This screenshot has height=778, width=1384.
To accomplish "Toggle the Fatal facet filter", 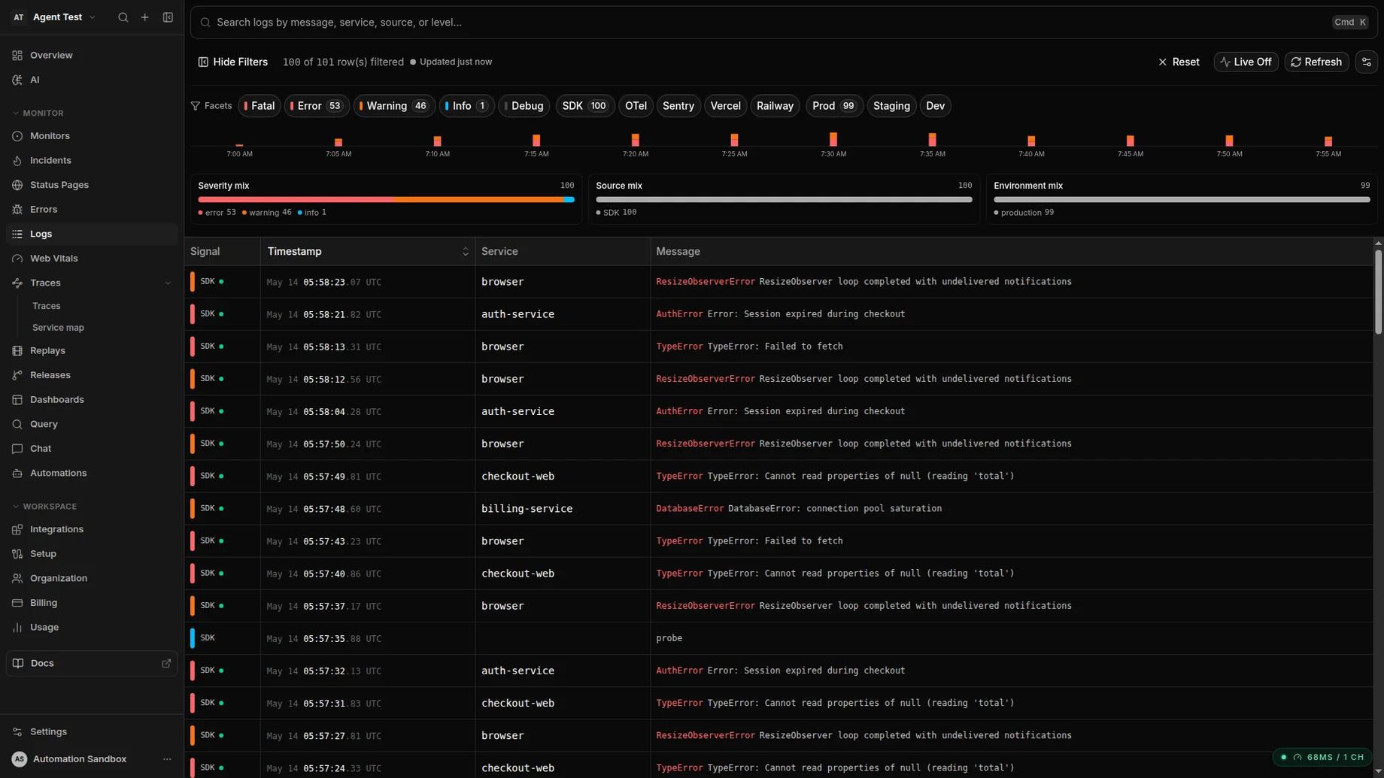I will click(x=259, y=106).
